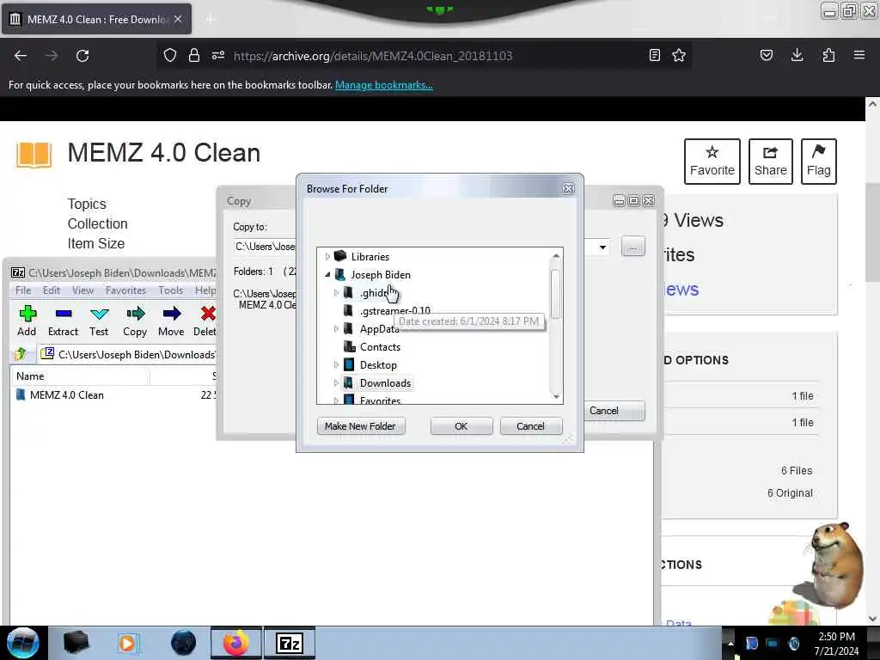Click the connection padlock icon

194,55
